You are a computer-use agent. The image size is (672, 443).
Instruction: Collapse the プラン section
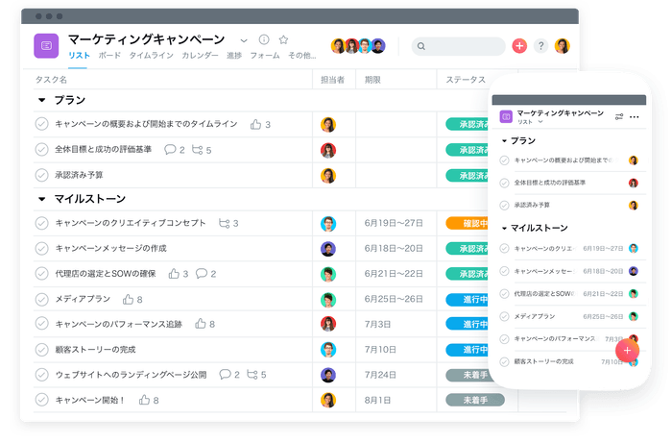pos(41,100)
